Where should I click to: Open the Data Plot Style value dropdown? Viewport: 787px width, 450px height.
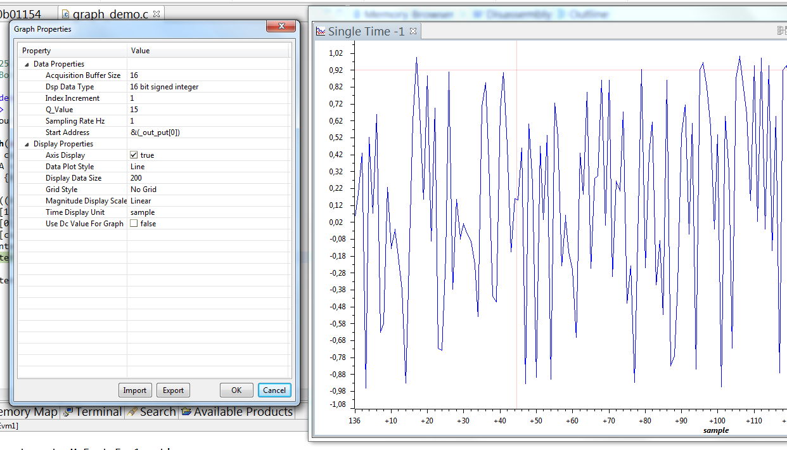coord(208,166)
